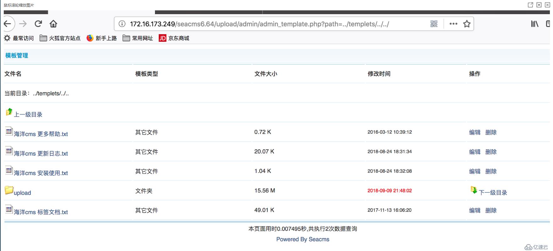
Task: Open the upload folder link
Action: tap(22, 193)
